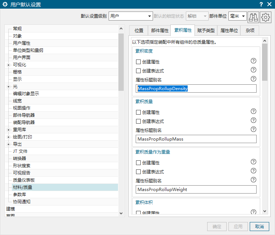Open the 部件单位 dropdown showing 毫米
275x235 pixels.
[237, 16]
